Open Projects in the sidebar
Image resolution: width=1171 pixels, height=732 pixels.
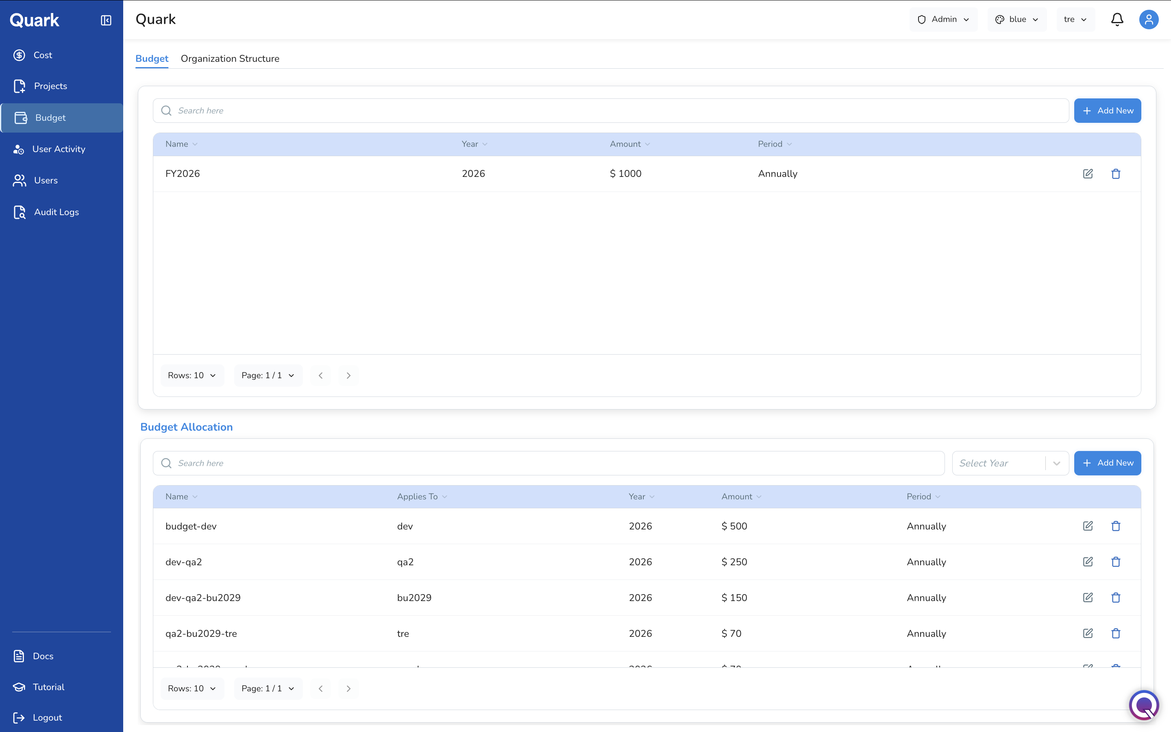pyautogui.click(x=61, y=86)
